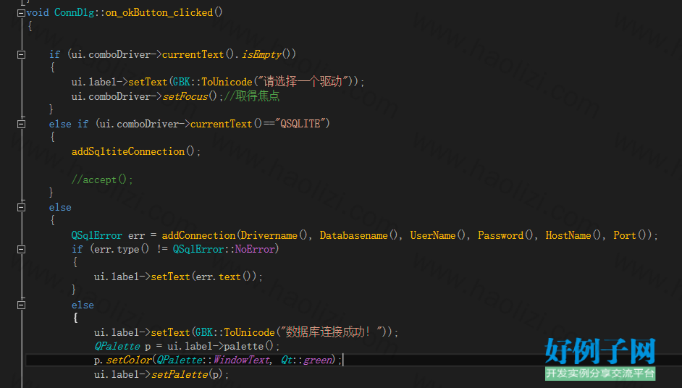Click the //取得焦点 comment
This screenshot has height=388, width=682.
coord(252,96)
